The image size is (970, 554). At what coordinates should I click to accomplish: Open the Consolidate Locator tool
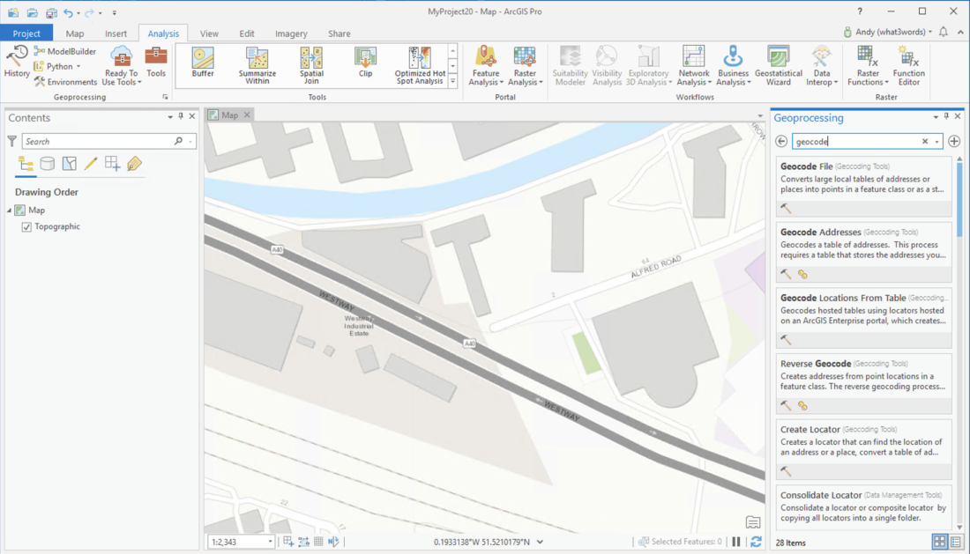click(x=863, y=506)
